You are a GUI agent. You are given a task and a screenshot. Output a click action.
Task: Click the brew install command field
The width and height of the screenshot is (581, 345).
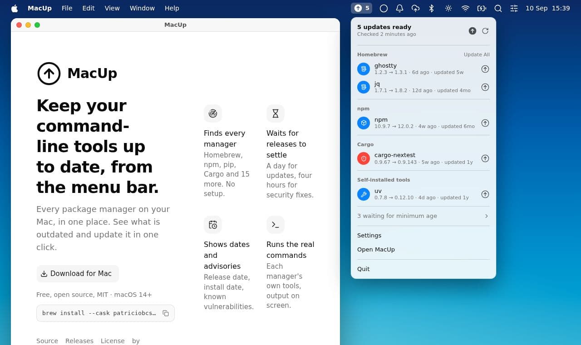[105, 313]
